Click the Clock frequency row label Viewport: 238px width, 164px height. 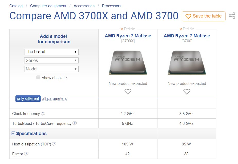26,114
